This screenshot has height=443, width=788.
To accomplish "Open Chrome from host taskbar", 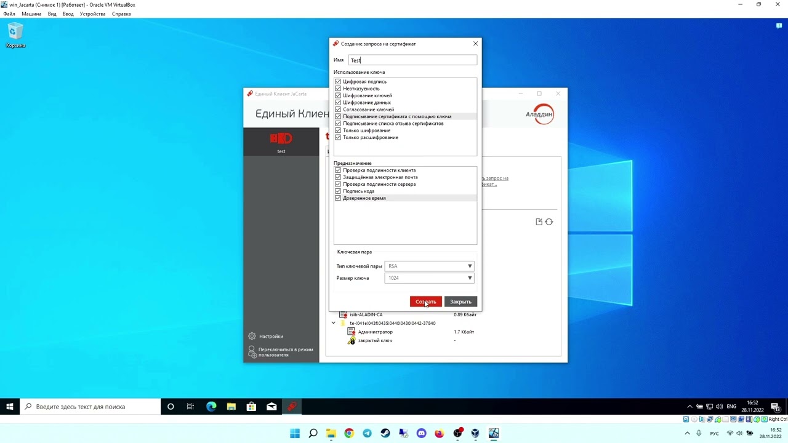I will [349, 433].
